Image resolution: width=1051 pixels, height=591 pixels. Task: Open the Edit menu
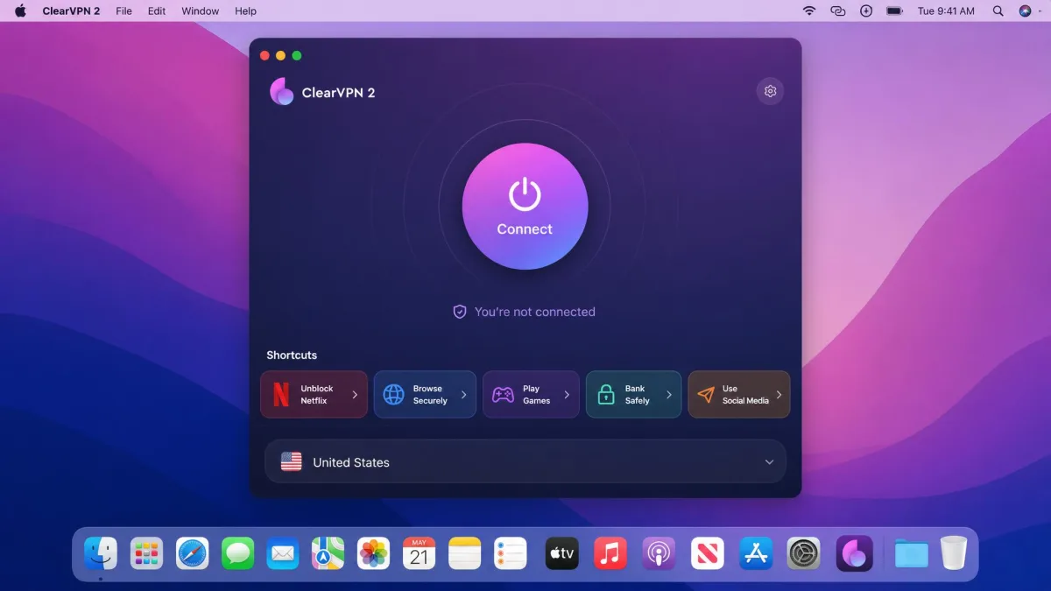157,11
